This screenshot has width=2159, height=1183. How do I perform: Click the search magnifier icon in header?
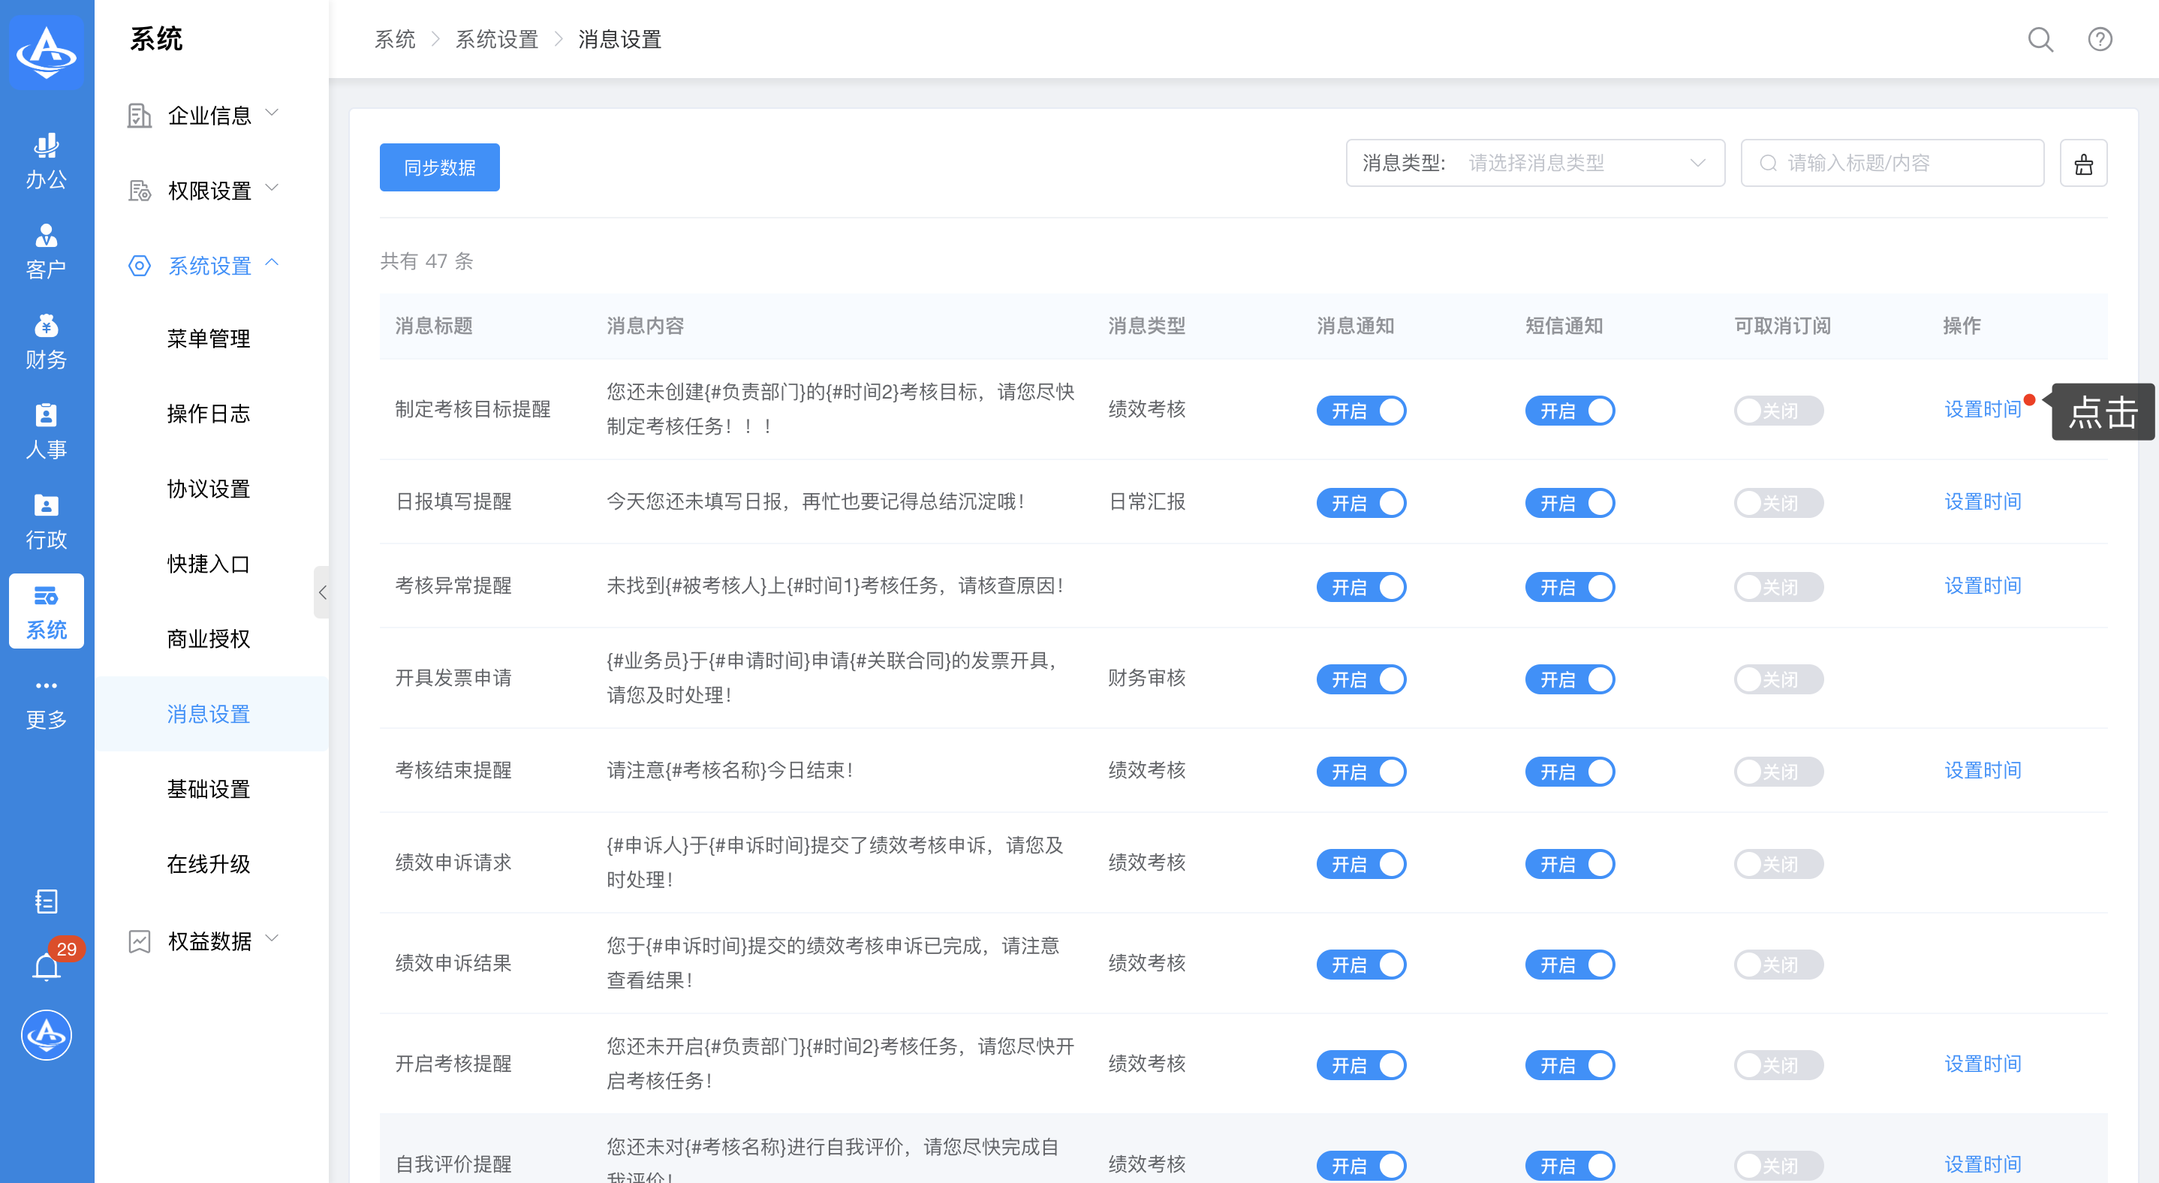tap(2039, 39)
